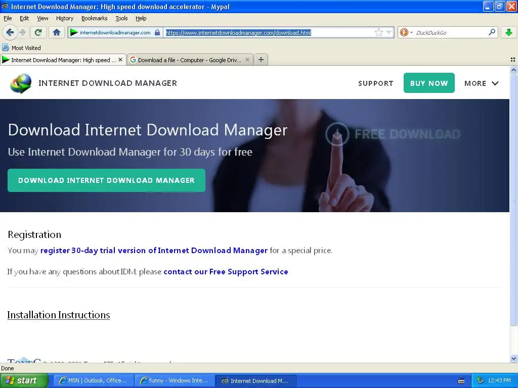This screenshot has width=518, height=388.
Task: Open a new tab with the plus button
Action: point(261,60)
